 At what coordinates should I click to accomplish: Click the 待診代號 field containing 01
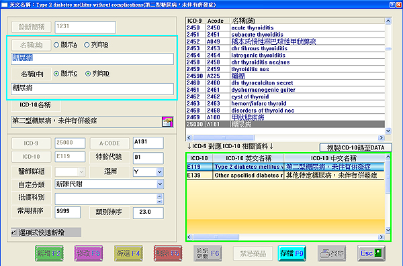point(148,157)
